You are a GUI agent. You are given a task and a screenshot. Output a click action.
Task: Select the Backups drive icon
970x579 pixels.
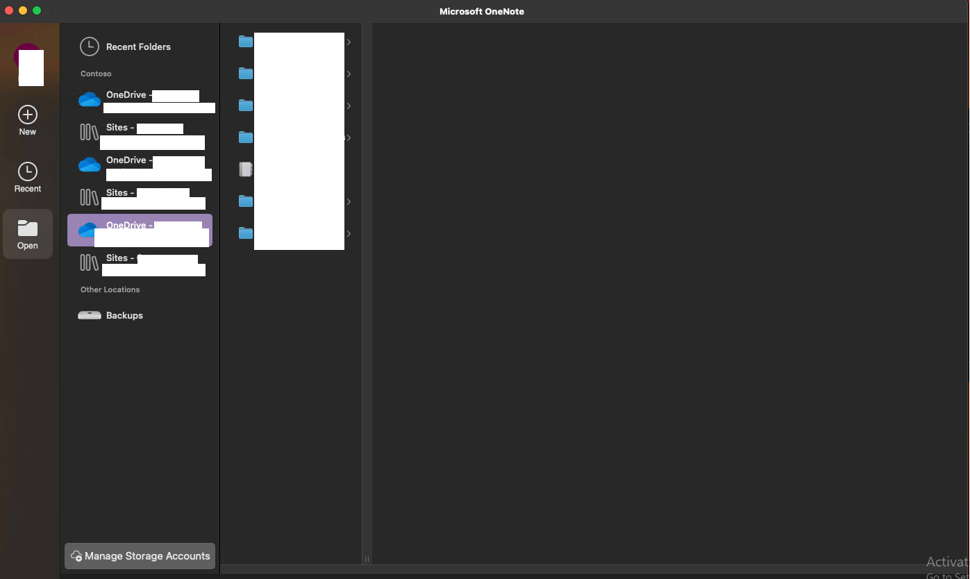click(90, 315)
